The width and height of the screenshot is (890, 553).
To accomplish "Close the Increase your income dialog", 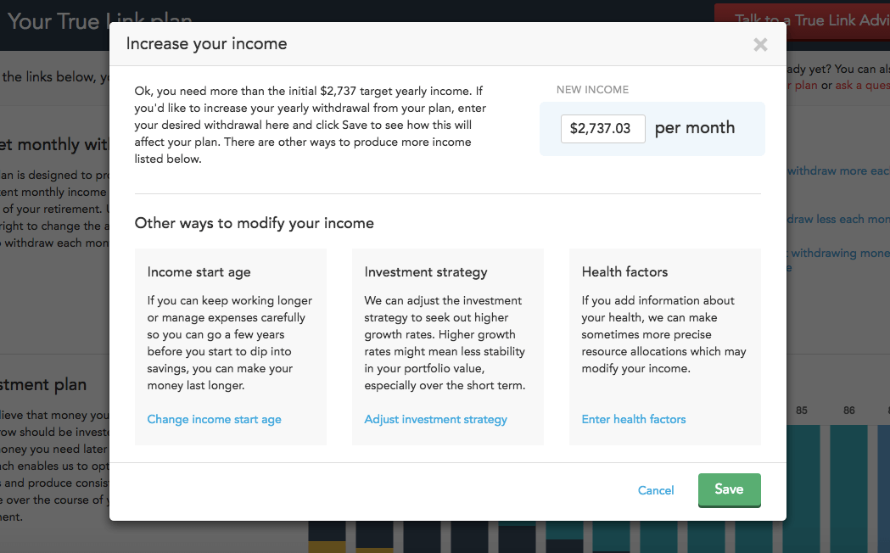I will tap(760, 45).
